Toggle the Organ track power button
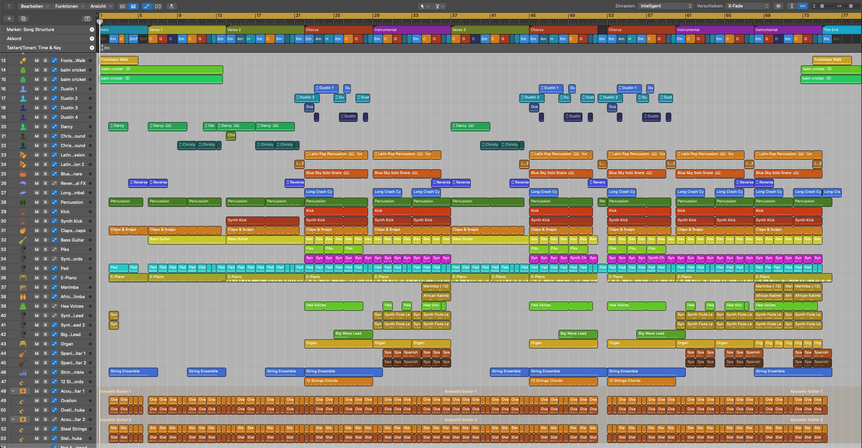The image size is (862, 448). (90, 344)
